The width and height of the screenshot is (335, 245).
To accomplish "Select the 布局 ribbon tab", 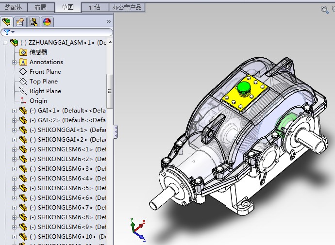I will click(x=41, y=7).
